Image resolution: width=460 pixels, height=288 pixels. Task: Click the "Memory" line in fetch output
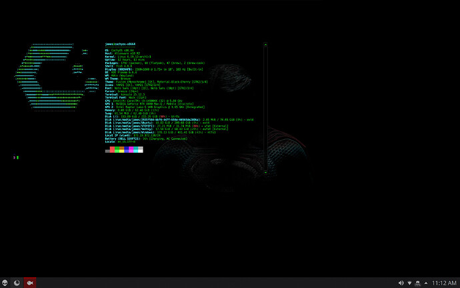point(132,110)
